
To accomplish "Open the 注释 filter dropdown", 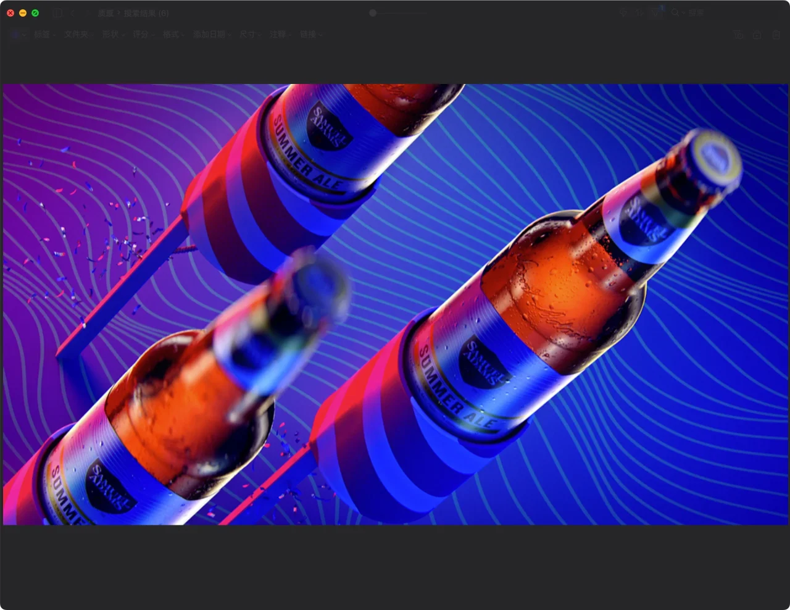I will [280, 35].
